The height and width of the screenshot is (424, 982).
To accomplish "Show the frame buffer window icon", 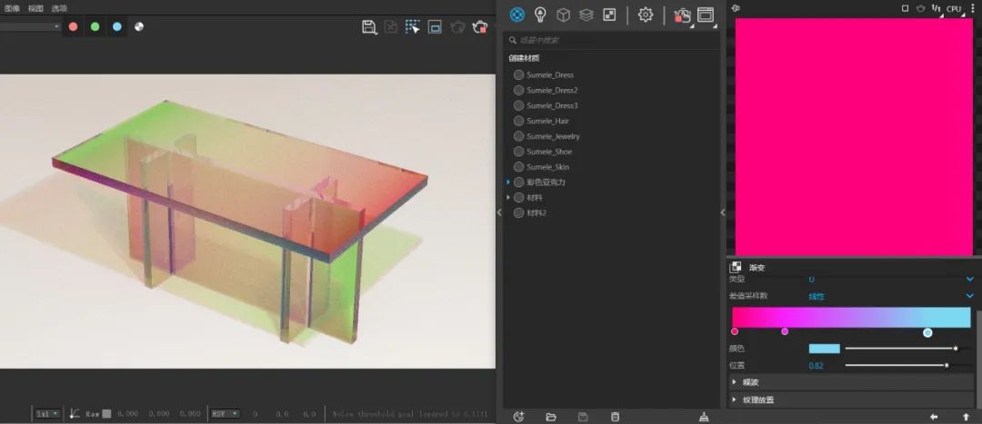I will [x=706, y=15].
